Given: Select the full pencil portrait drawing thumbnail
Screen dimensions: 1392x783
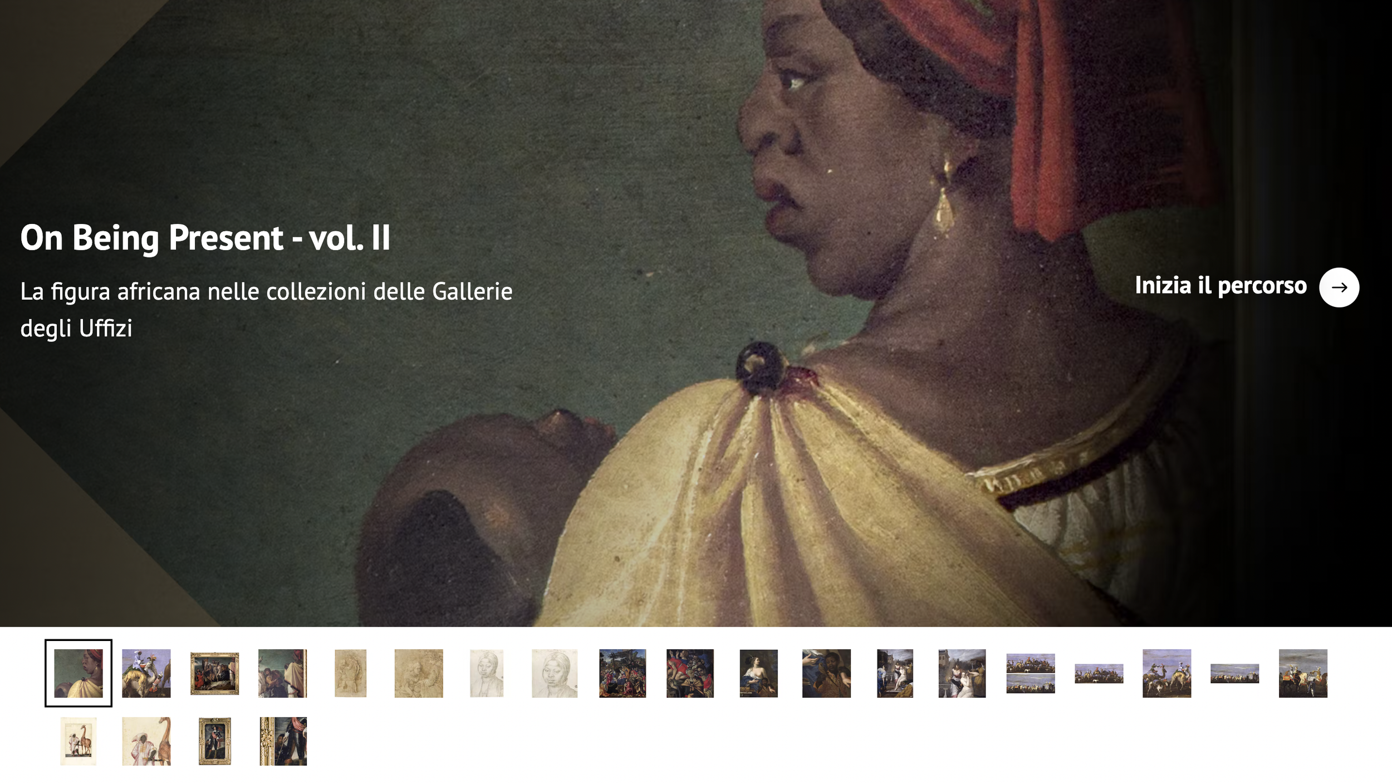Looking at the screenshot, I should pos(487,673).
